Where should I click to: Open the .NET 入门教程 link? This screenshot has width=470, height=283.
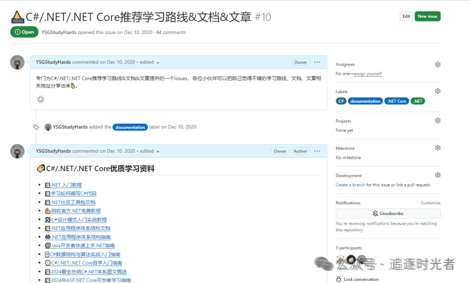65,185
